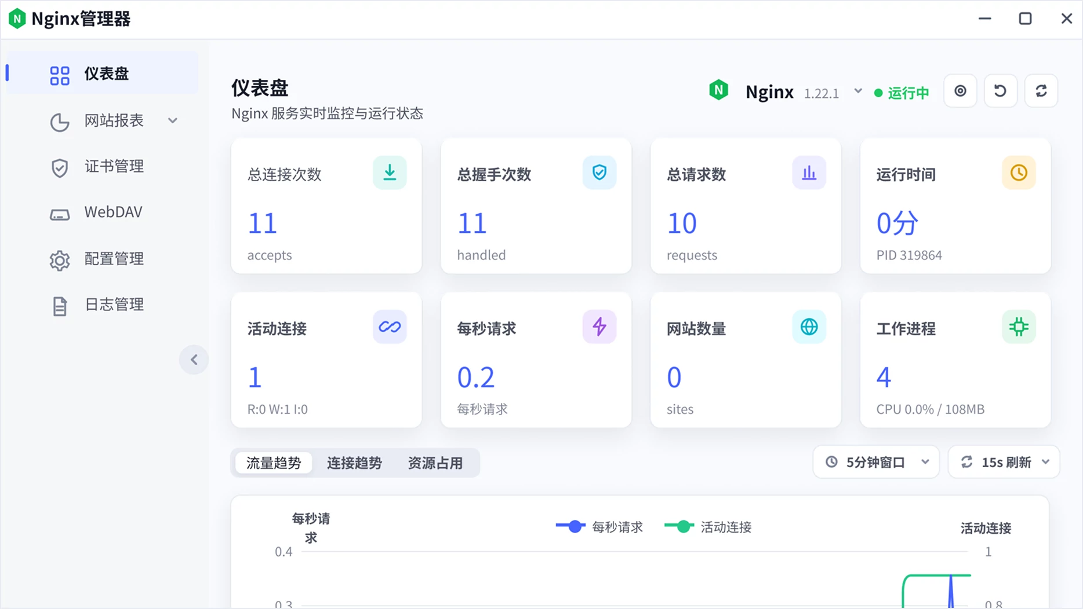Click the shield check icon on 总握手次数 card
The height and width of the screenshot is (609, 1083).
pos(599,173)
